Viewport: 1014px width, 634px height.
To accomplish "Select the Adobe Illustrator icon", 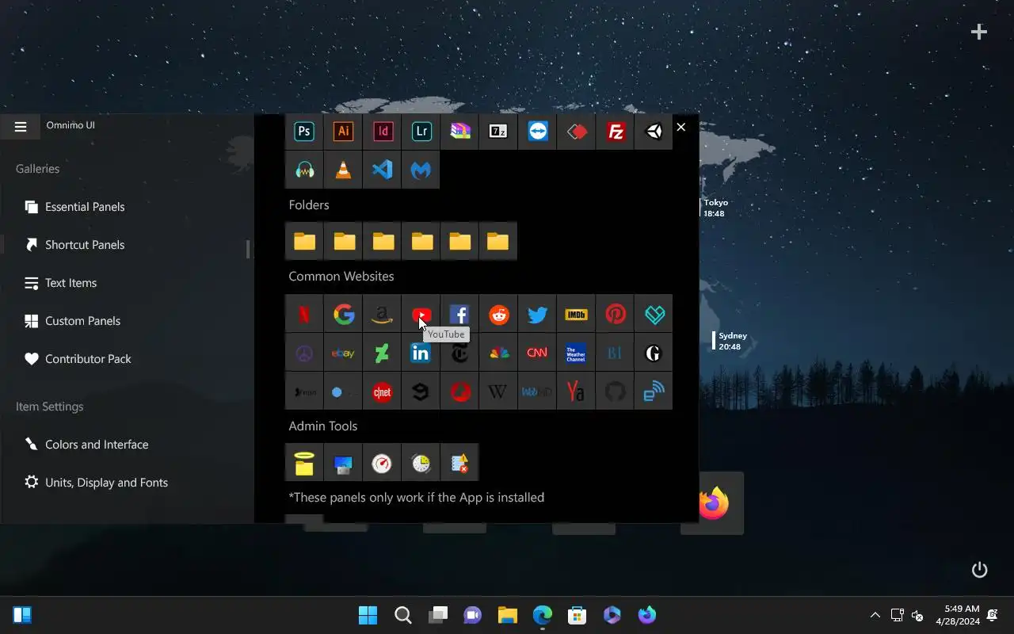I will (x=343, y=132).
